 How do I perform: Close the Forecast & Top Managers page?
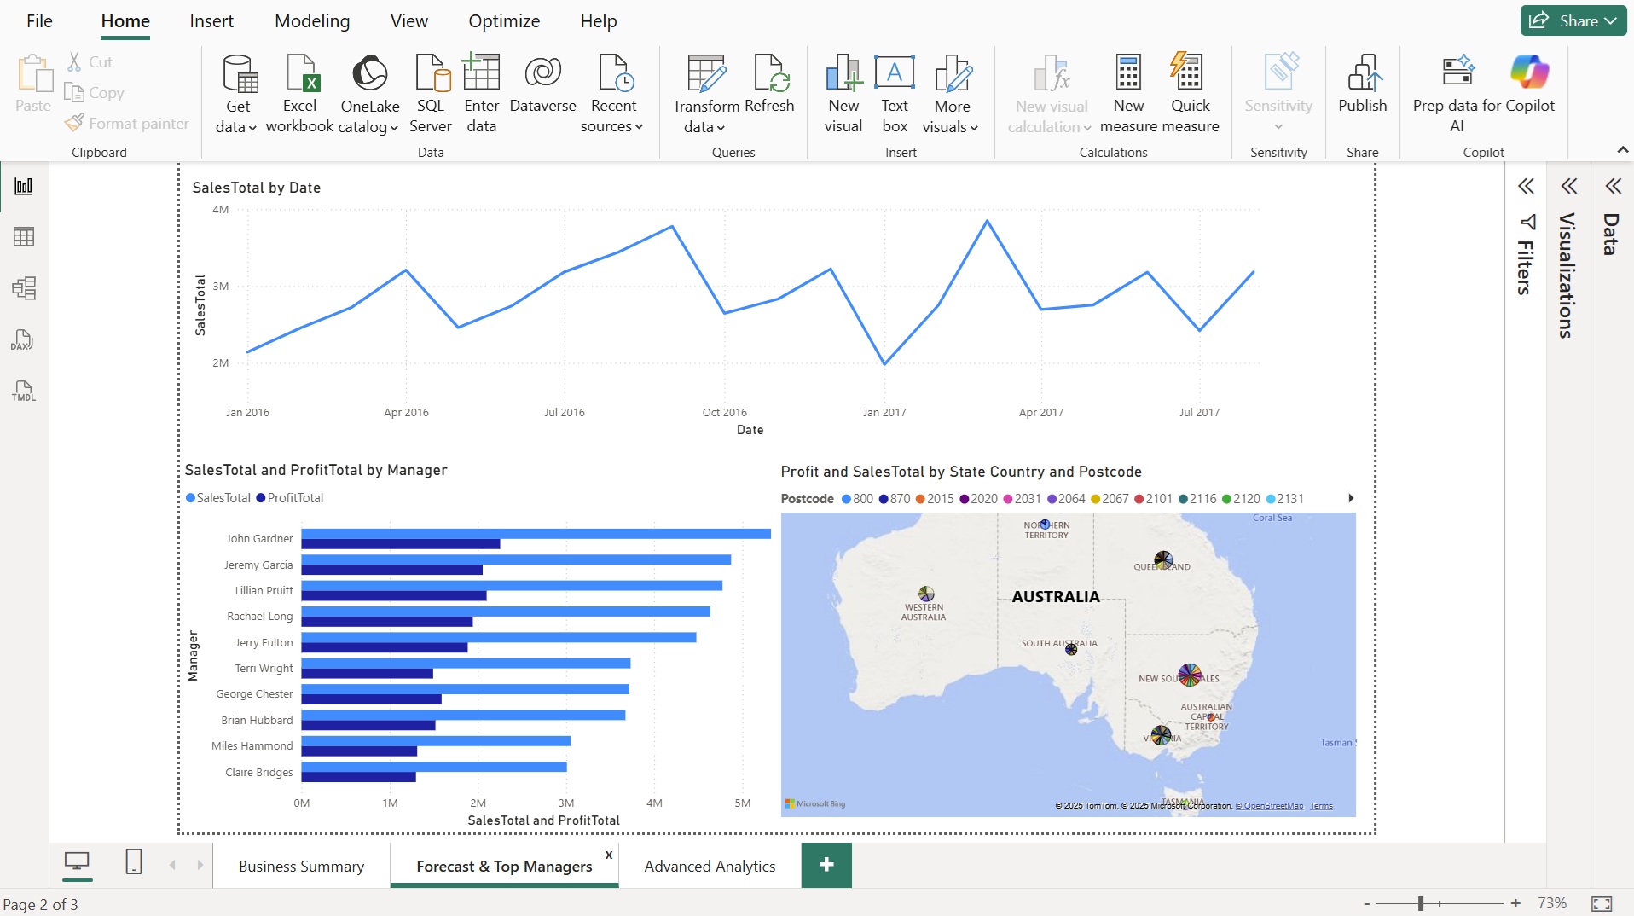(x=608, y=855)
